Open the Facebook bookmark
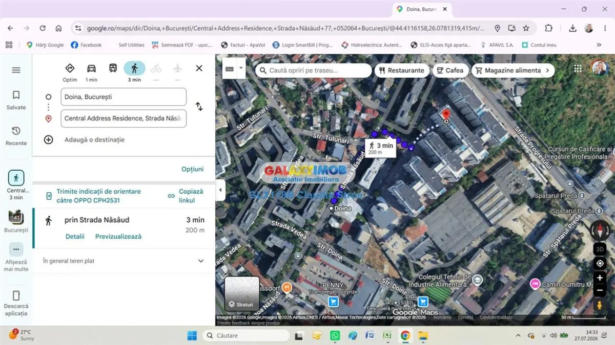This screenshot has width=615, height=345. click(87, 45)
